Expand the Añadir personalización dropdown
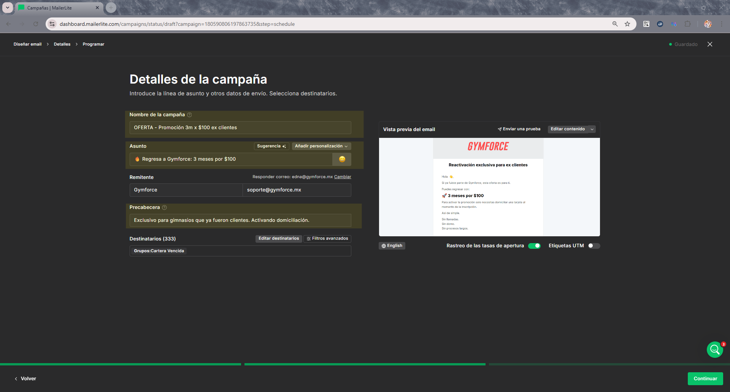 tap(321, 146)
